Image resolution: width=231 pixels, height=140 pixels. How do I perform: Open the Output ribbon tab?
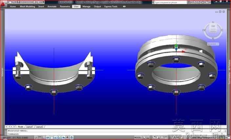[97, 7]
